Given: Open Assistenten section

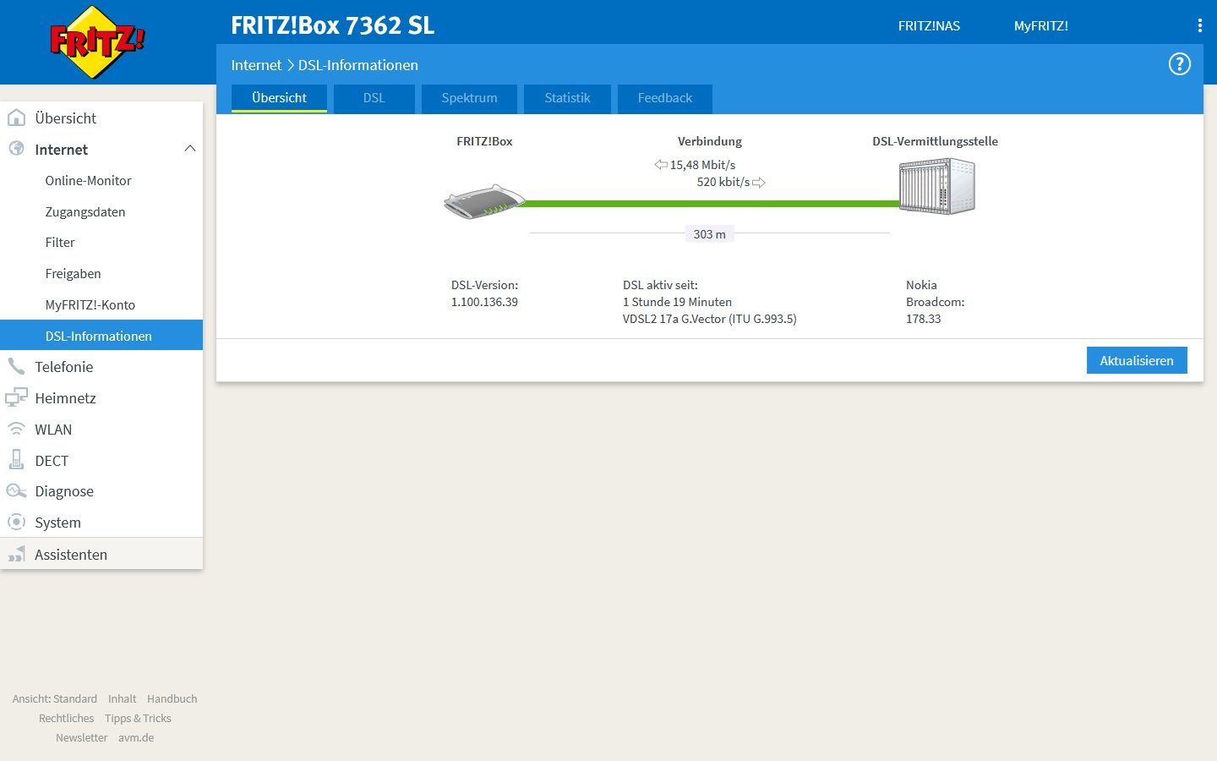Looking at the screenshot, I should click(101, 554).
